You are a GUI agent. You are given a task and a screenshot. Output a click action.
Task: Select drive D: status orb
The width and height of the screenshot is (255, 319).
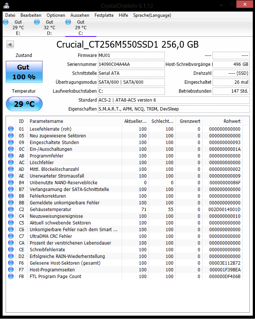click(x=37, y=22)
